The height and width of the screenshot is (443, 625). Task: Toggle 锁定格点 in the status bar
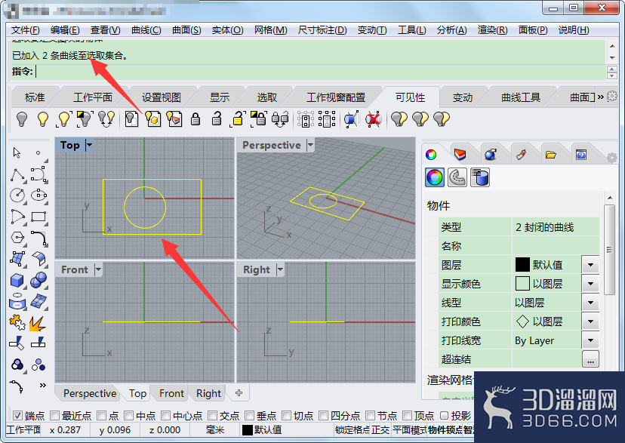tap(353, 430)
